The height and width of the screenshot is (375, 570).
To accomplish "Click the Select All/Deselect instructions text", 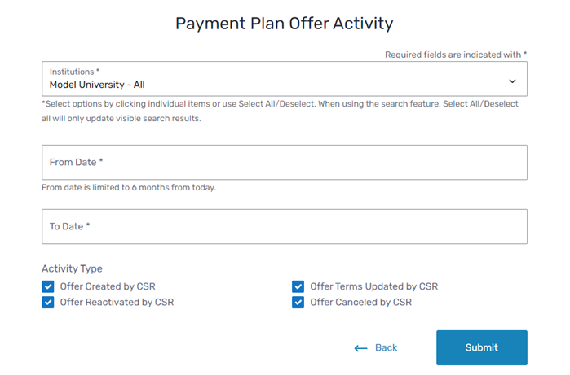I will click(x=280, y=111).
